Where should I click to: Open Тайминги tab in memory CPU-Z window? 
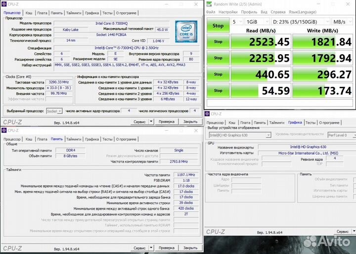(x=74, y=139)
